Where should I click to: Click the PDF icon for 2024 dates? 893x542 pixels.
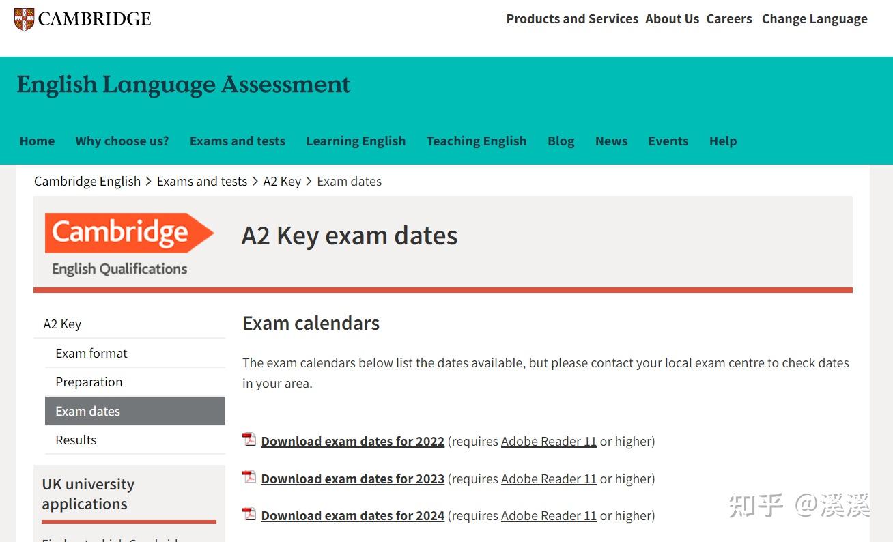click(x=249, y=514)
